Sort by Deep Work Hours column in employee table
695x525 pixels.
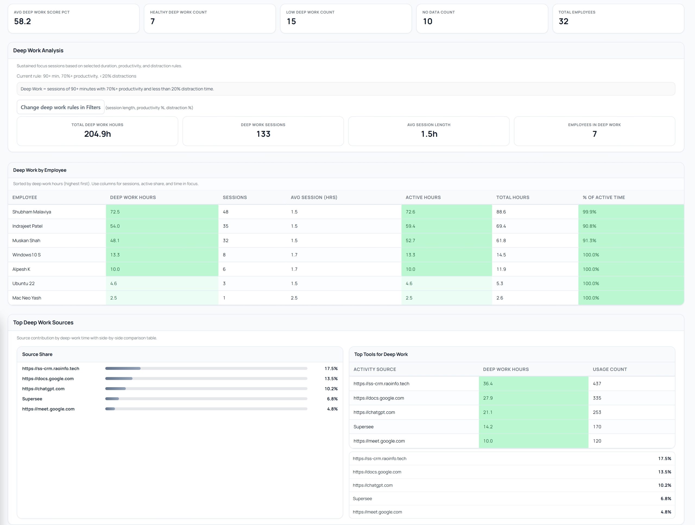133,197
